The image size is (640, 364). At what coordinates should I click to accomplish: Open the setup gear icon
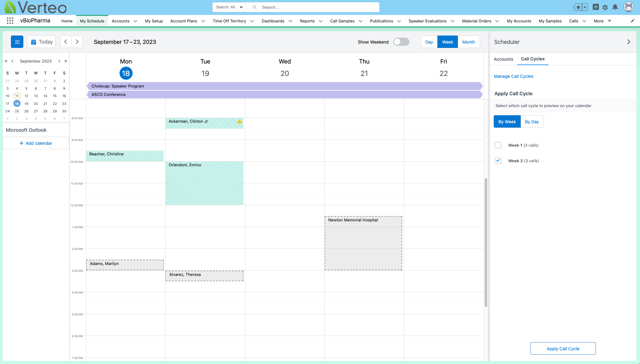coord(605,7)
